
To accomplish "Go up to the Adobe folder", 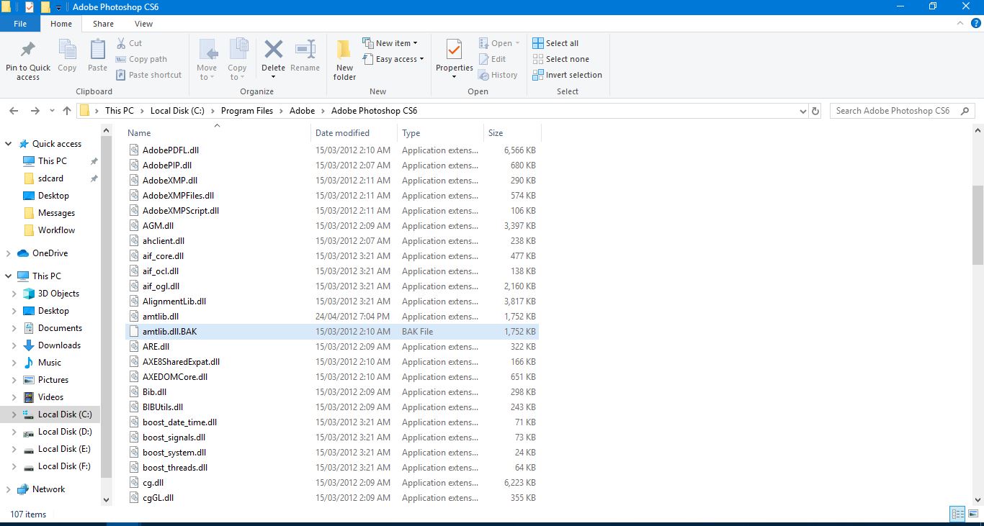I will (67, 111).
